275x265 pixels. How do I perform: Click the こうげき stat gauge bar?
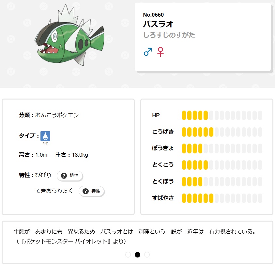click(222, 132)
